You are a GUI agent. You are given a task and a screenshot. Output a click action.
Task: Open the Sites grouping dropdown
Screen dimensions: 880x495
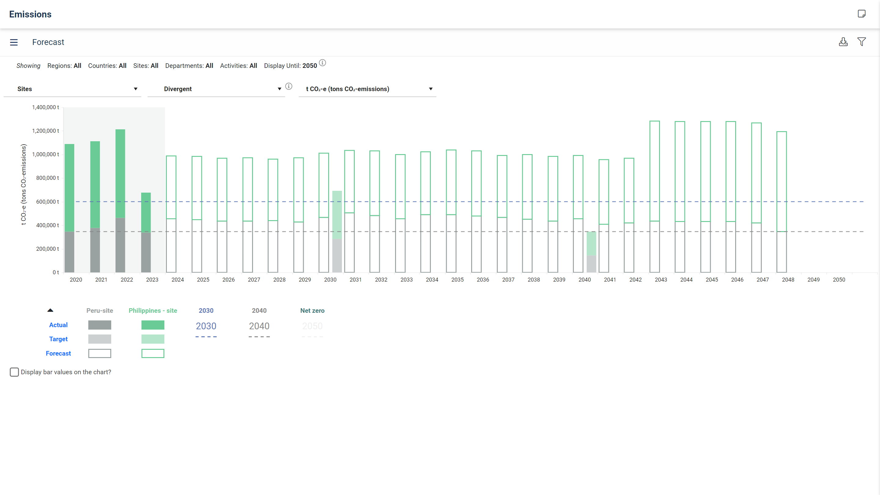tap(72, 89)
